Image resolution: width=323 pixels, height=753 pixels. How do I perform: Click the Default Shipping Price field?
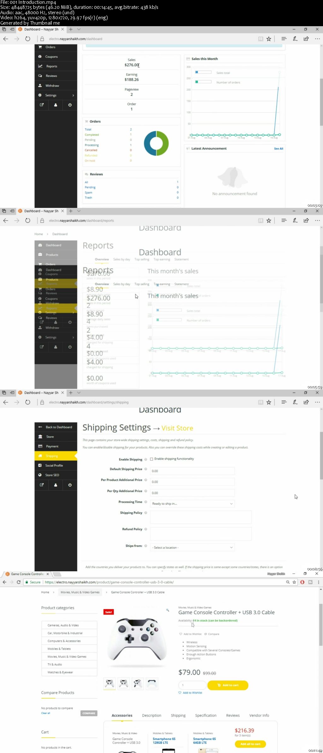pos(192,471)
